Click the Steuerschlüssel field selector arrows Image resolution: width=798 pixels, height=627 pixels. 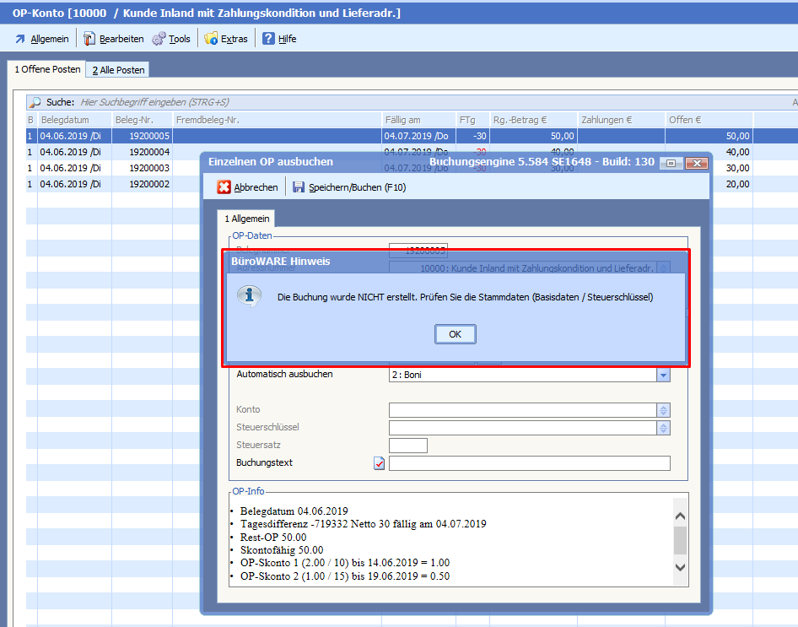[663, 428]
